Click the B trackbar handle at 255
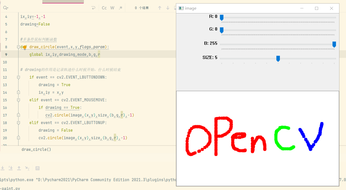 [334, 44]
